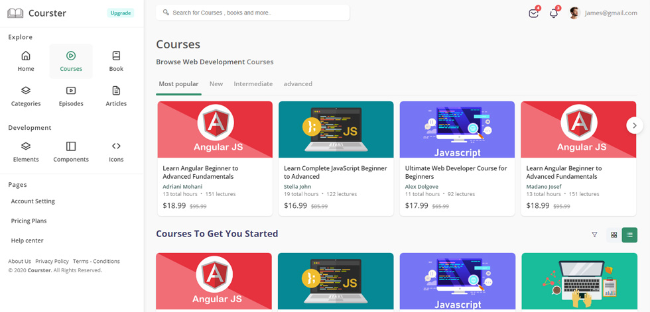The height and width of the screenshot is (312, 650).
Task: Open green laptop course thumbnail in bottom row
Action: coord(580,282)
